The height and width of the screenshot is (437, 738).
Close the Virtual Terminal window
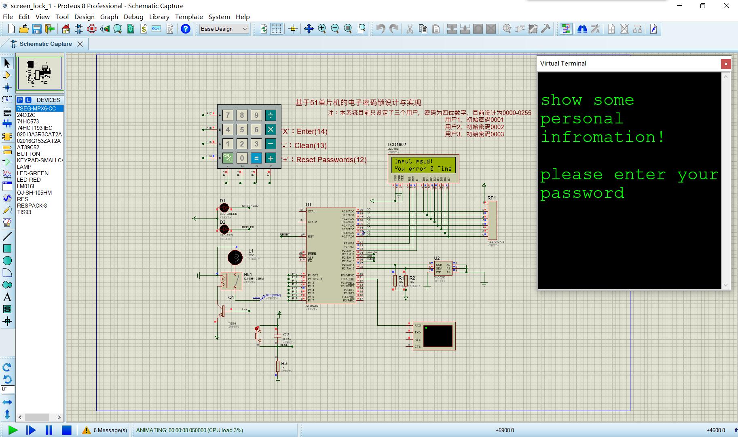(x=726, y=64)
